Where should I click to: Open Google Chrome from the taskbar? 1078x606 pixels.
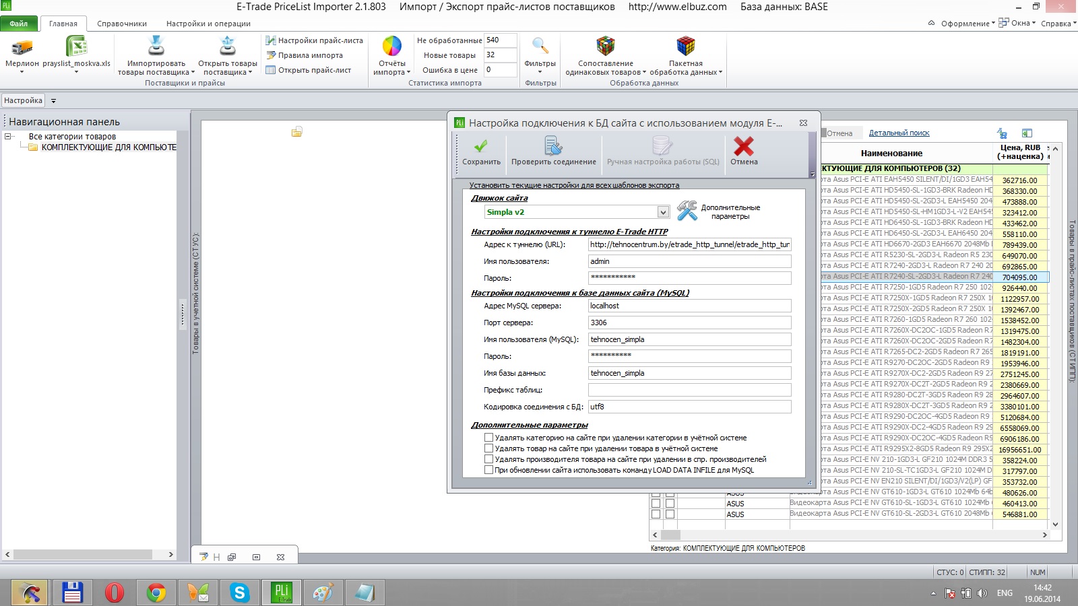pyautogui.click(x=156, y=593)
